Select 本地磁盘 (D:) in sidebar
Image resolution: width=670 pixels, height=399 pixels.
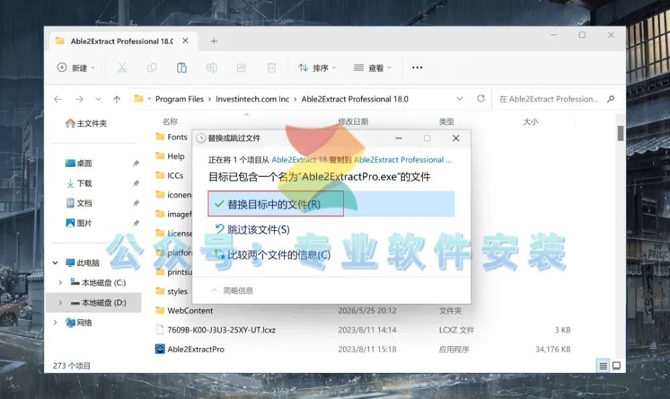[98, 303]
